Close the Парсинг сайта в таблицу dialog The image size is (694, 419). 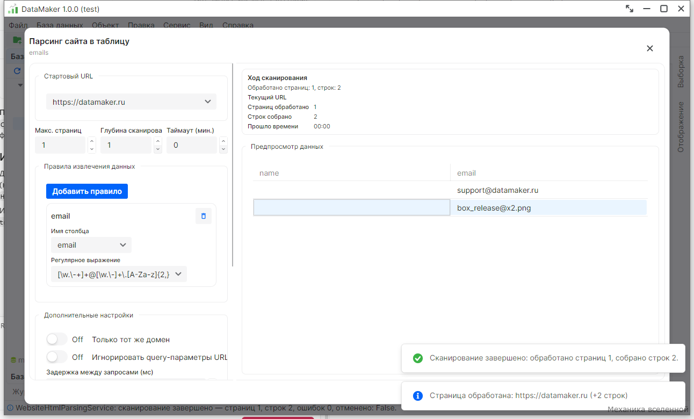click(x=649, y=48)
